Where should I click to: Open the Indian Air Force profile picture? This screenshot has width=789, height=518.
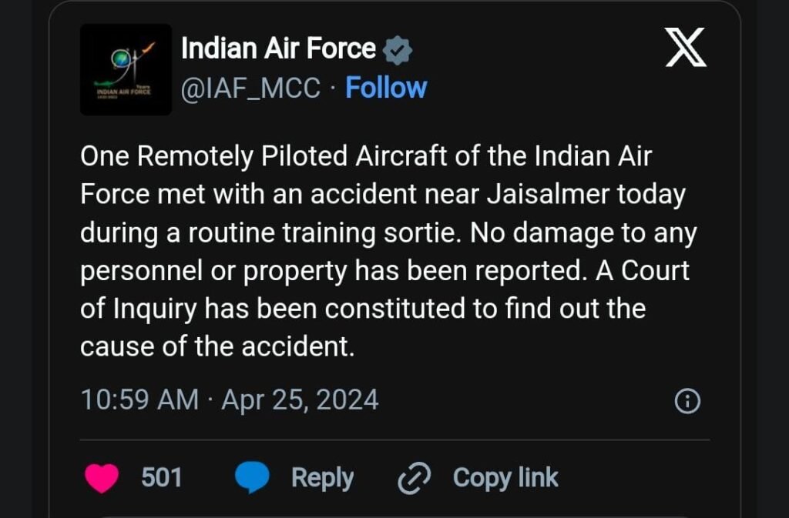126,69
